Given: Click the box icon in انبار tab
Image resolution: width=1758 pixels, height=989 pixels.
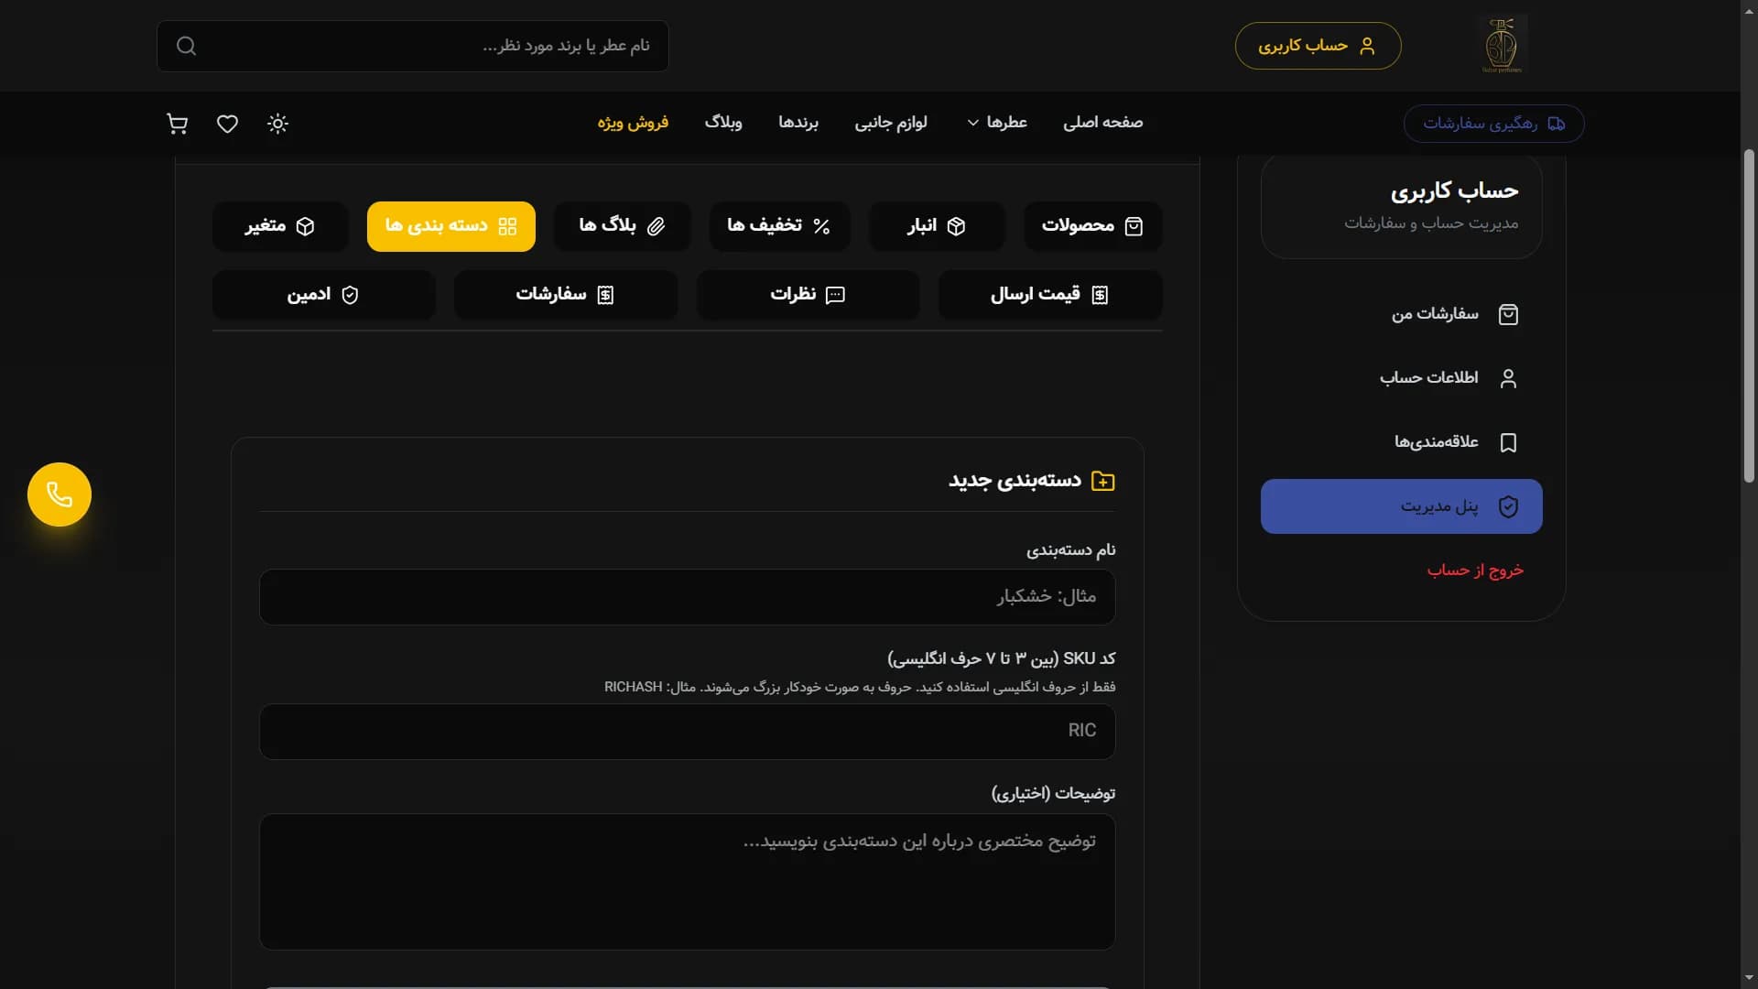Looking at the screenshot, I should (956, 226).
